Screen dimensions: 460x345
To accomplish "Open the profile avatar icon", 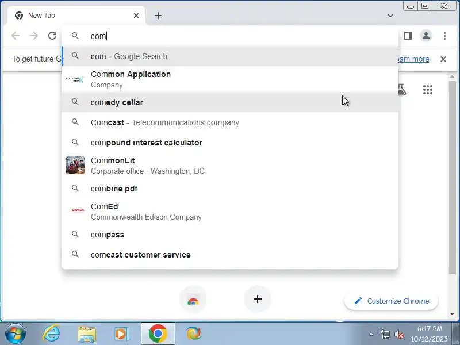I will (x=426, y=36).
